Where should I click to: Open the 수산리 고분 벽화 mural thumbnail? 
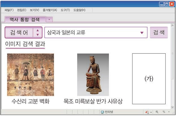pos(30,75)
